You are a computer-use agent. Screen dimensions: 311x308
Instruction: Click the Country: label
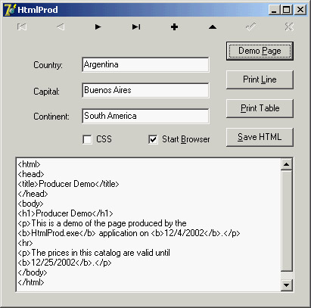tap(48, 65)
